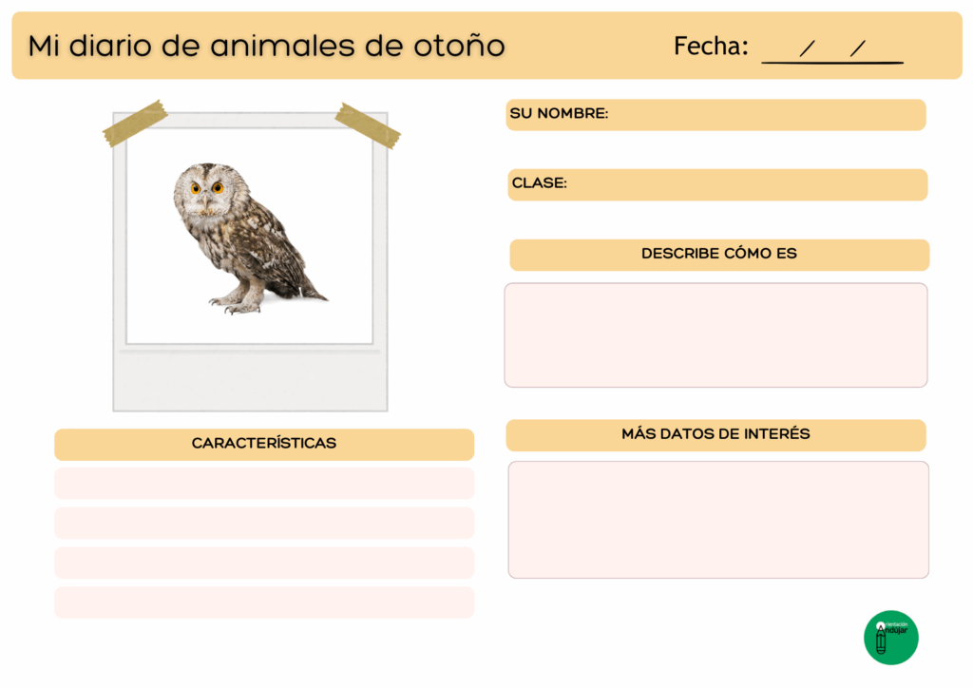Screen dimensions: 973x688
Task: Click the third line under CARACTERÍSTICAS
Action: coord(264,563)
